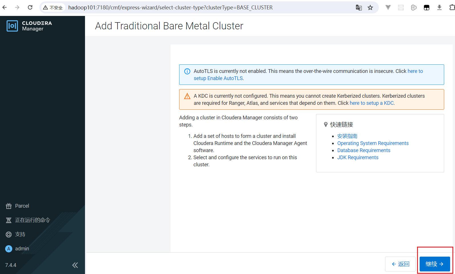Open 正在运行的命令 running commands

click(x=32, y=220)
